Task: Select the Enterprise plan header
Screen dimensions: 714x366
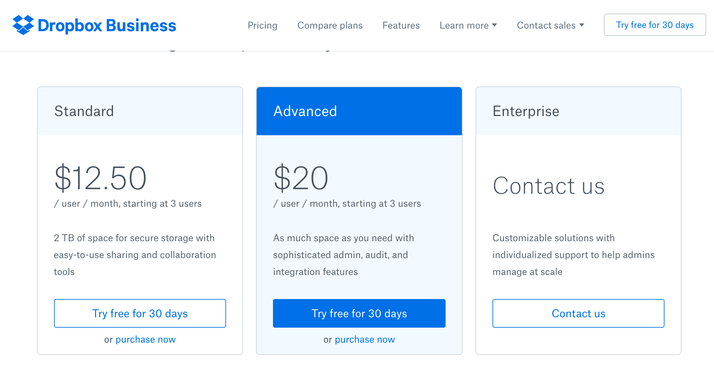Action: coord(526,111)
